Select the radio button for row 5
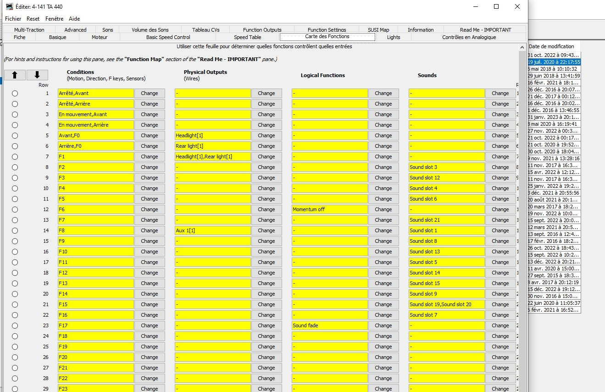The image size is (605, 392). tap(15, 135)
